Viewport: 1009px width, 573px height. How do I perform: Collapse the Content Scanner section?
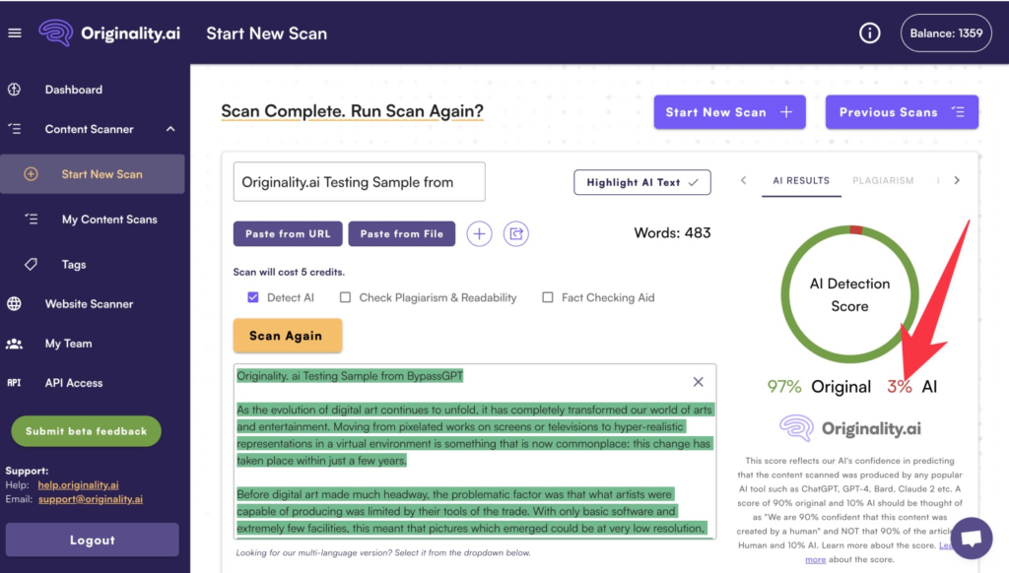(170, 129)
